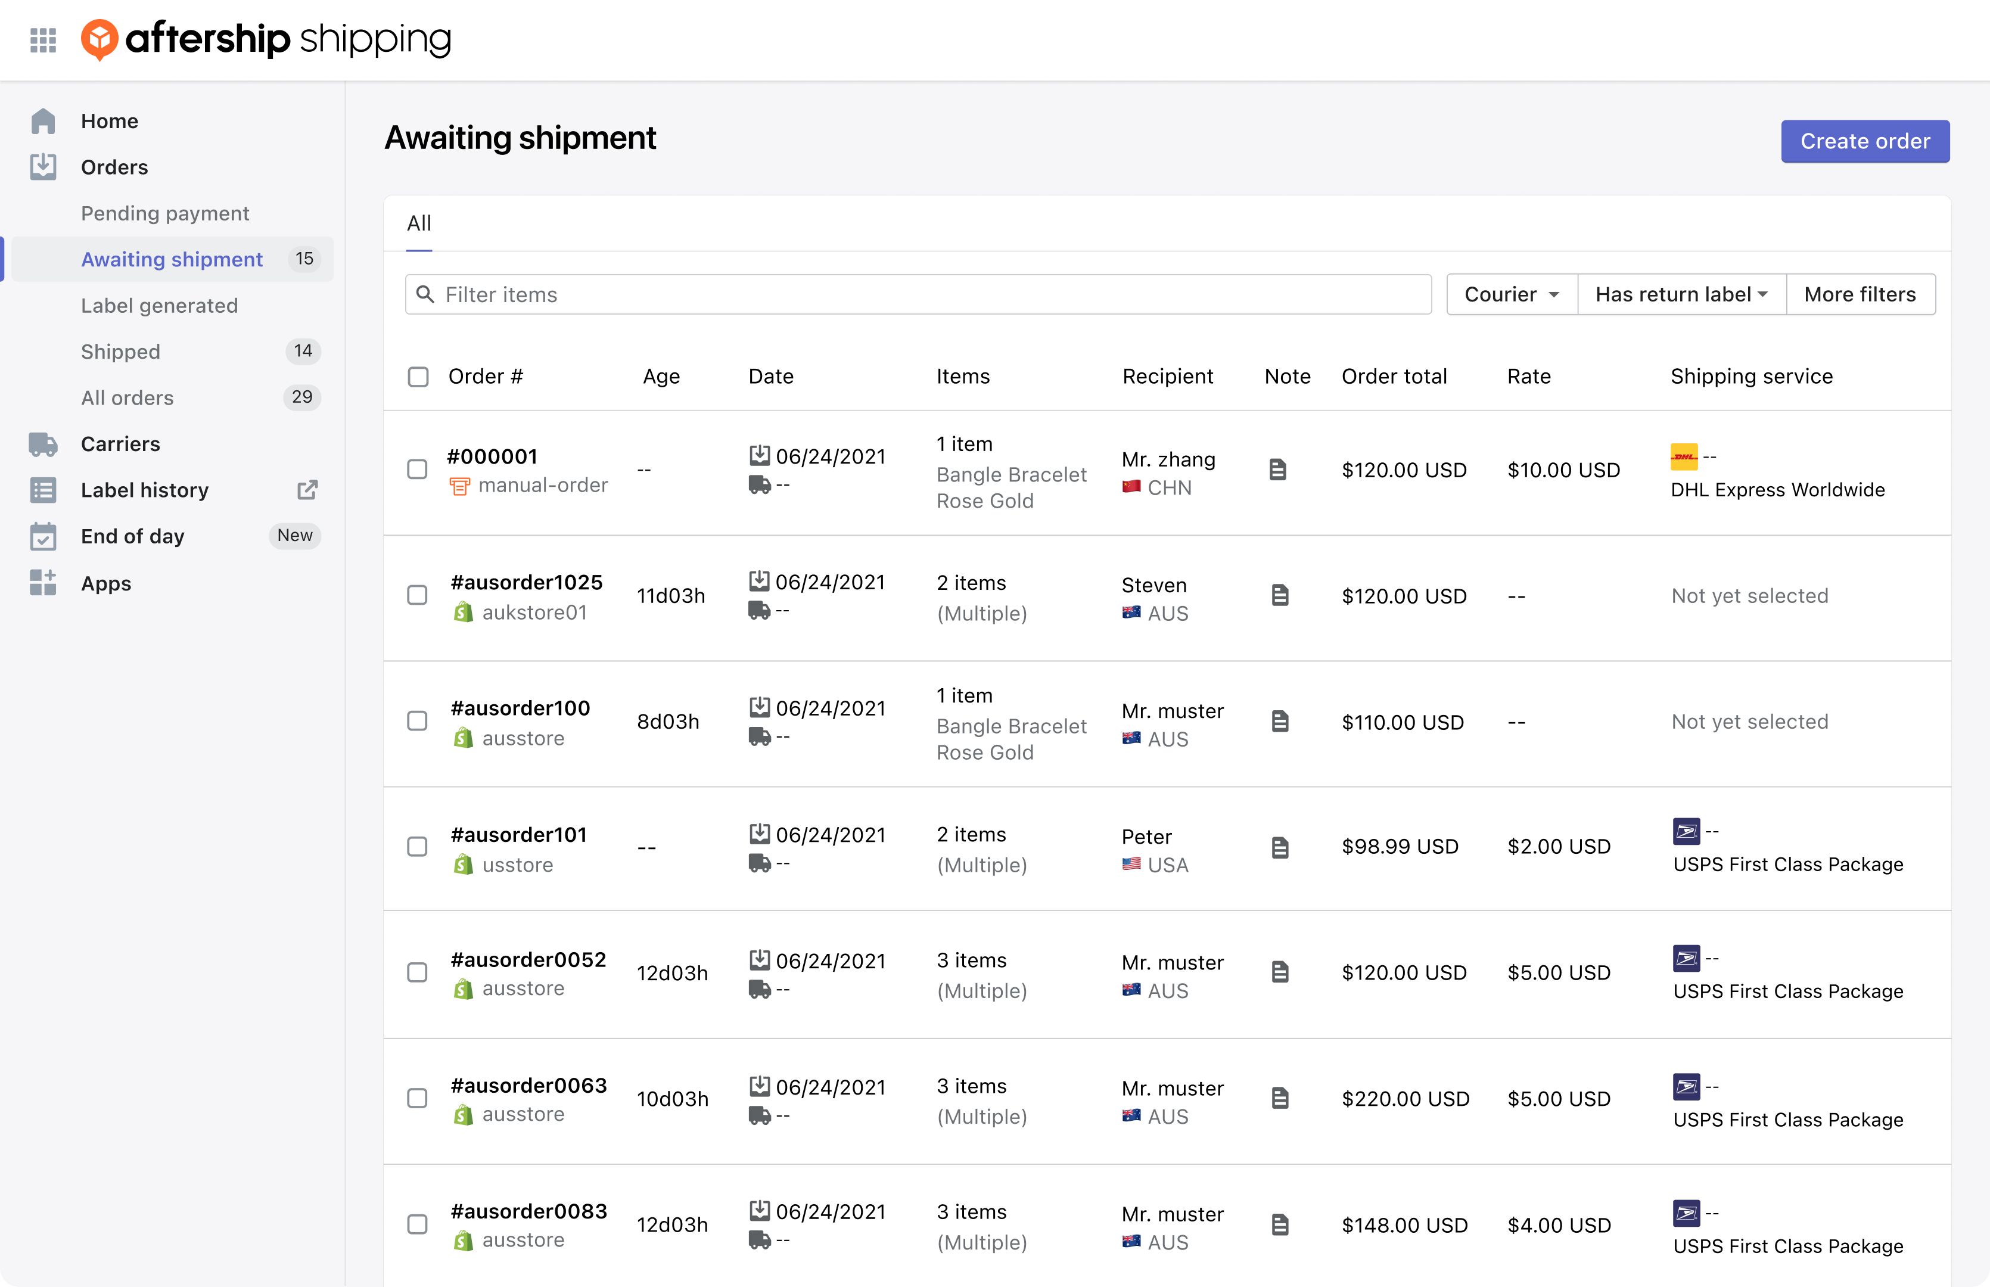The height and width of the screenshot is (1287, 1990).
Task: Open the End of day page
Action: pyautogui.click(x=133, y=536)
